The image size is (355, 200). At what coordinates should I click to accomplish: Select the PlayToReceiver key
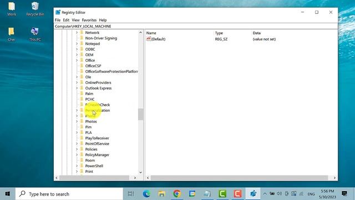click(97, 138)
